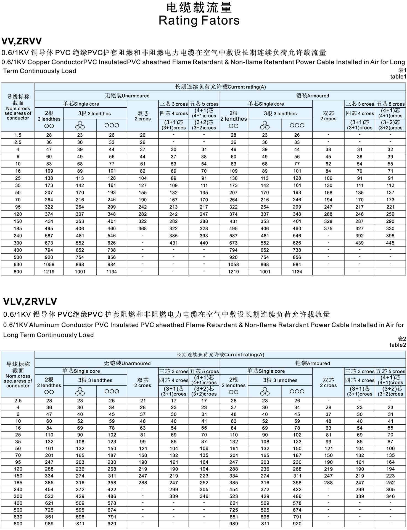Select the Armoured column header in table1

[x=312, y=96]
